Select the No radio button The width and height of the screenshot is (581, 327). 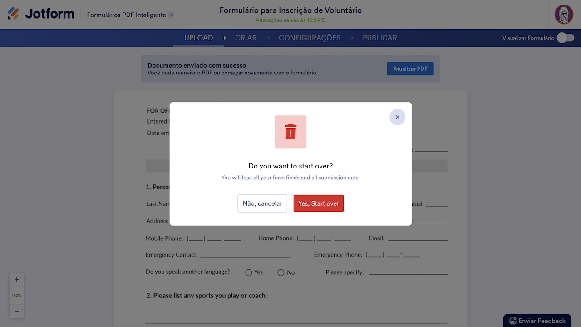pyautogui.click(x=281, y=272)
